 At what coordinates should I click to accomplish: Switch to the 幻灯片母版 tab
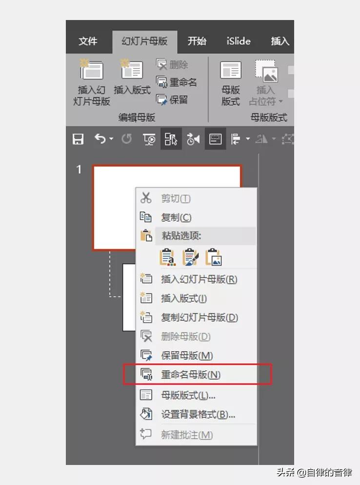pyautogui.click(x=144, y=41)
